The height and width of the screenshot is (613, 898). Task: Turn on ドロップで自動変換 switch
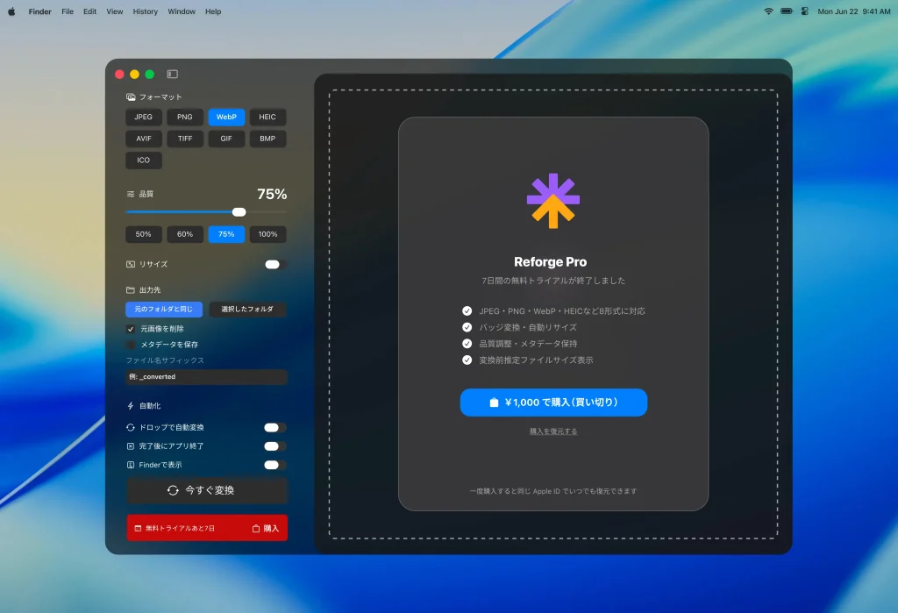(275, 428)
